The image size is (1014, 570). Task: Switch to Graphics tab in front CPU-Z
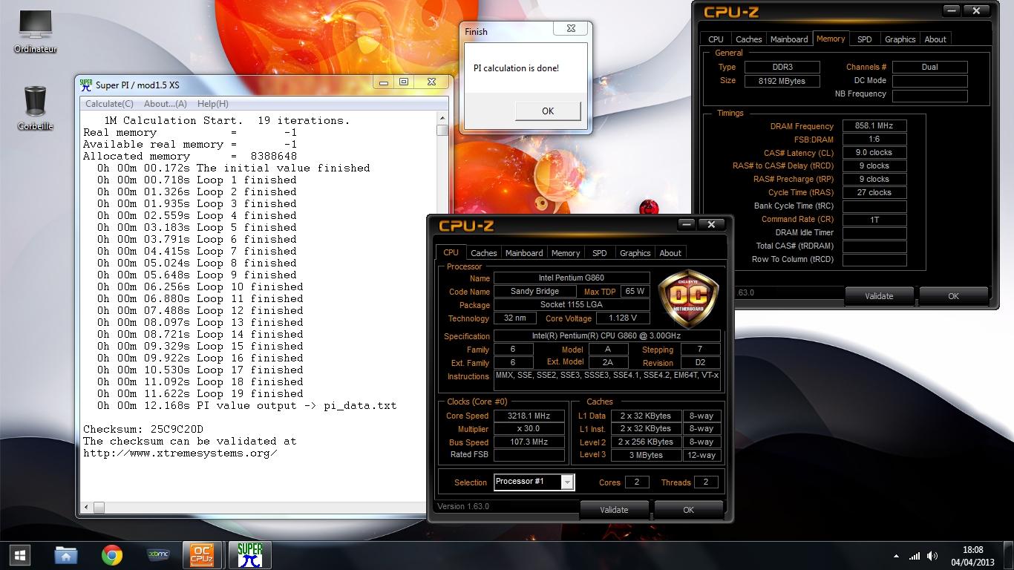click(x=635, y=253)
